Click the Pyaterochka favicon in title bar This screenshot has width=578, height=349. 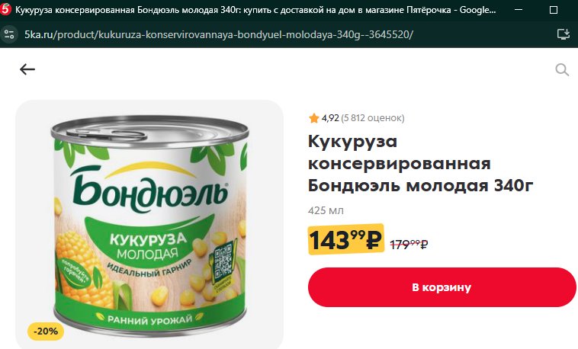click(x=5, y=9)
